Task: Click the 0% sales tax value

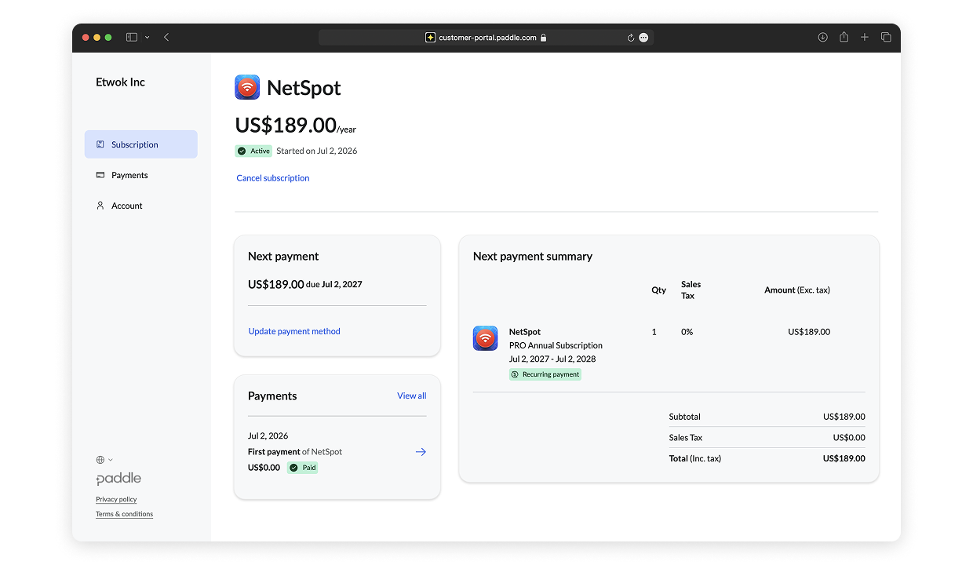Action: (x=687, y=332)
